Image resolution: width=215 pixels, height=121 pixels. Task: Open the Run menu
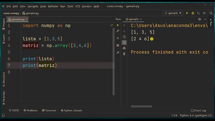click(x=63, y=6)
